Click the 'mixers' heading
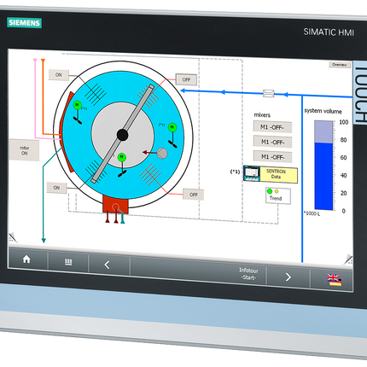Screen dimensions: 367x367 262,115
